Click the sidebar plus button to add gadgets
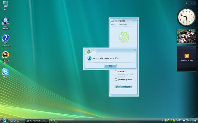198x123 pixels. tap(186, 3)
